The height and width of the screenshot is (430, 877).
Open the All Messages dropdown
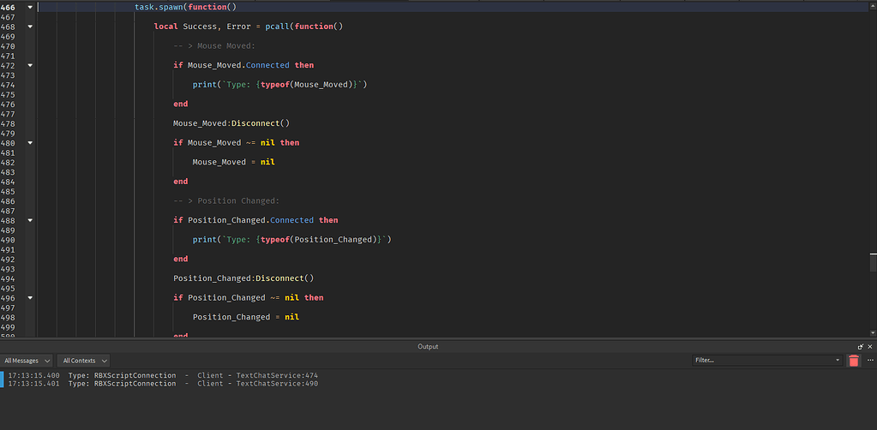pyautogui.click(x=27, y=361)
